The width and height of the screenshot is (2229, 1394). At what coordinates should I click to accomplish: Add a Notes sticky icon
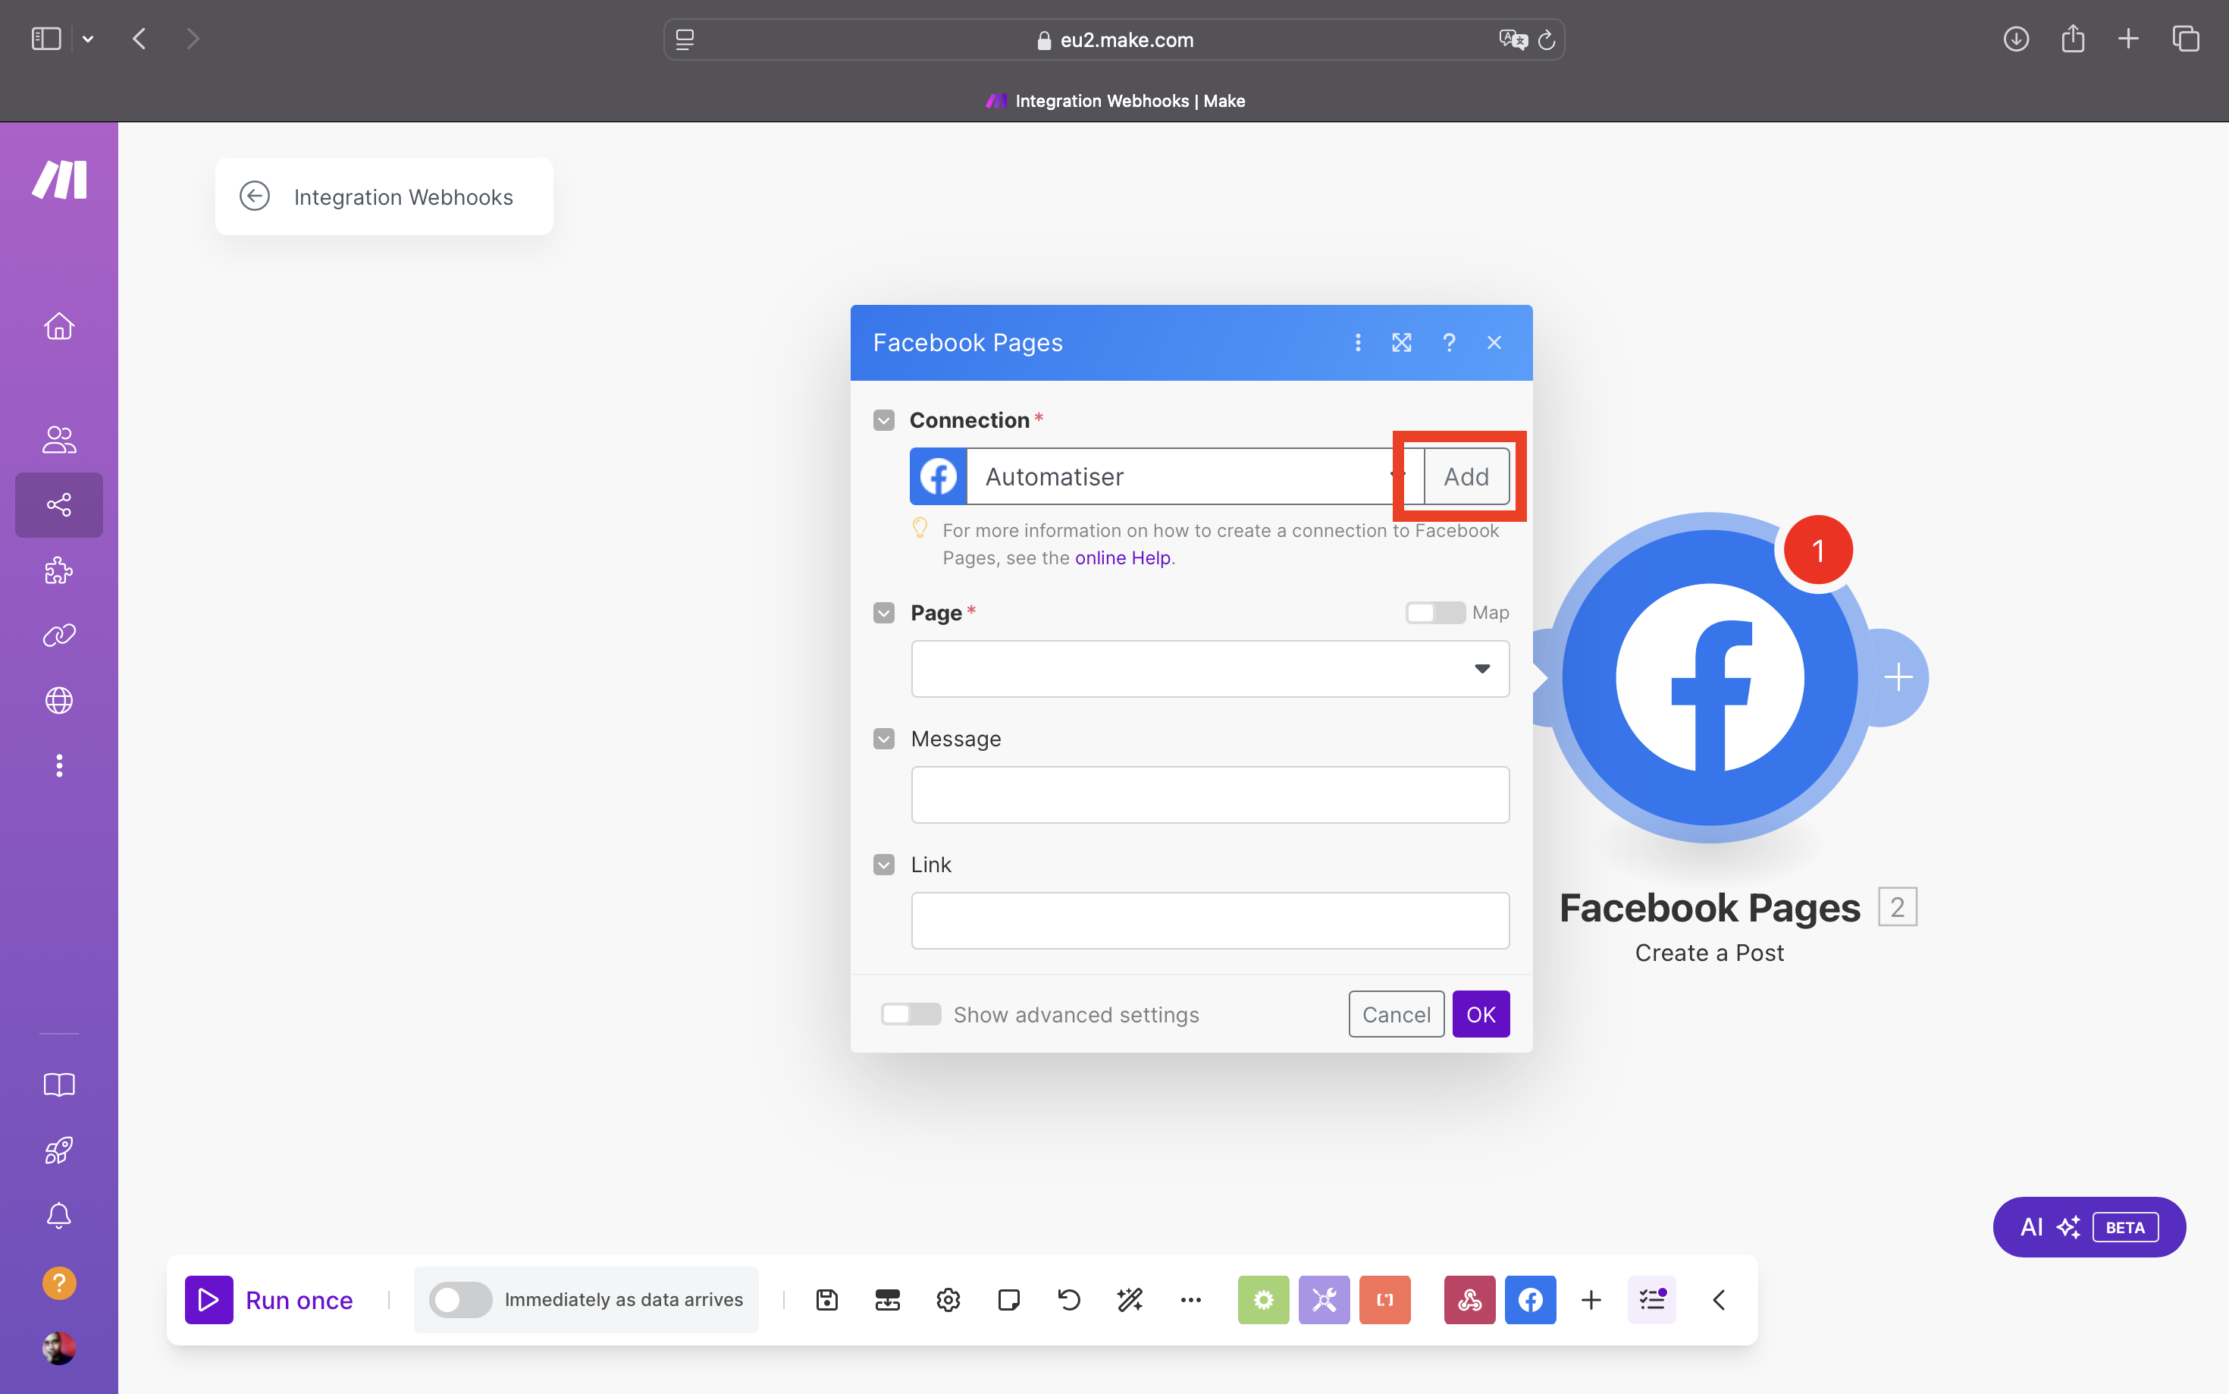pos(1009,1300)
